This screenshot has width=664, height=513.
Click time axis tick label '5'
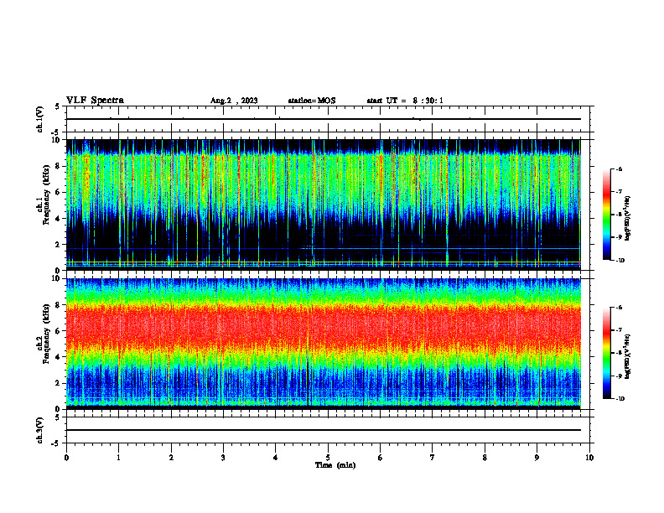tap(328, 458)
